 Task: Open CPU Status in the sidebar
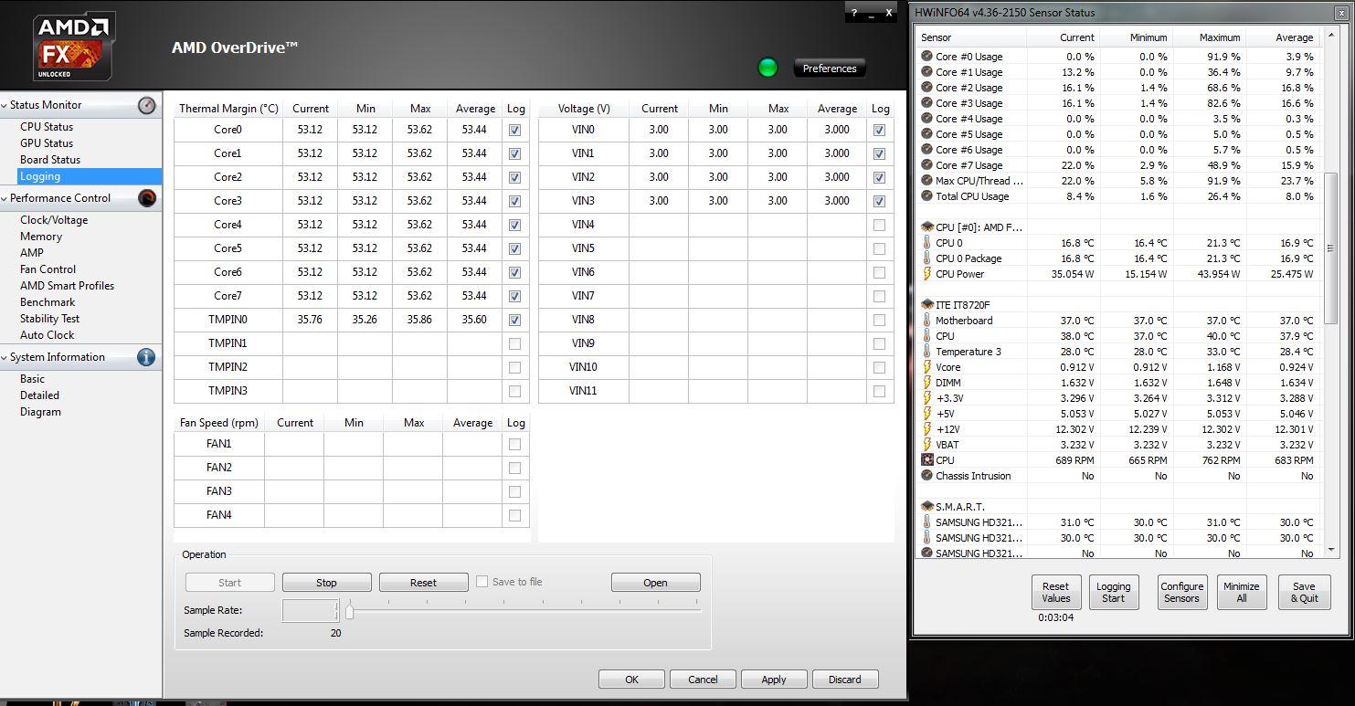(x=47, y=127)
